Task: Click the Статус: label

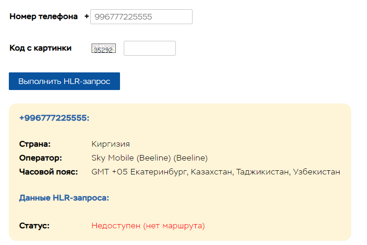Action: pos(34,226)
